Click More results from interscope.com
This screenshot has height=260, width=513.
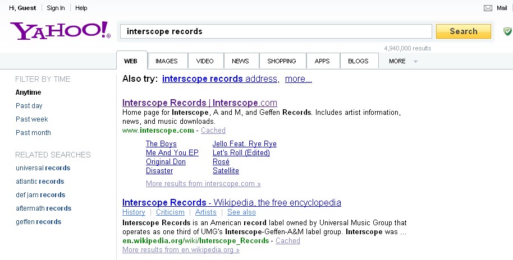203,184
